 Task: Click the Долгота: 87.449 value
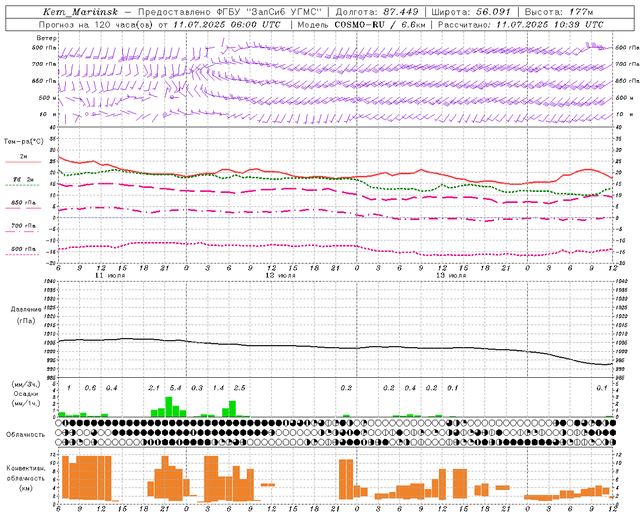[377, 12]
